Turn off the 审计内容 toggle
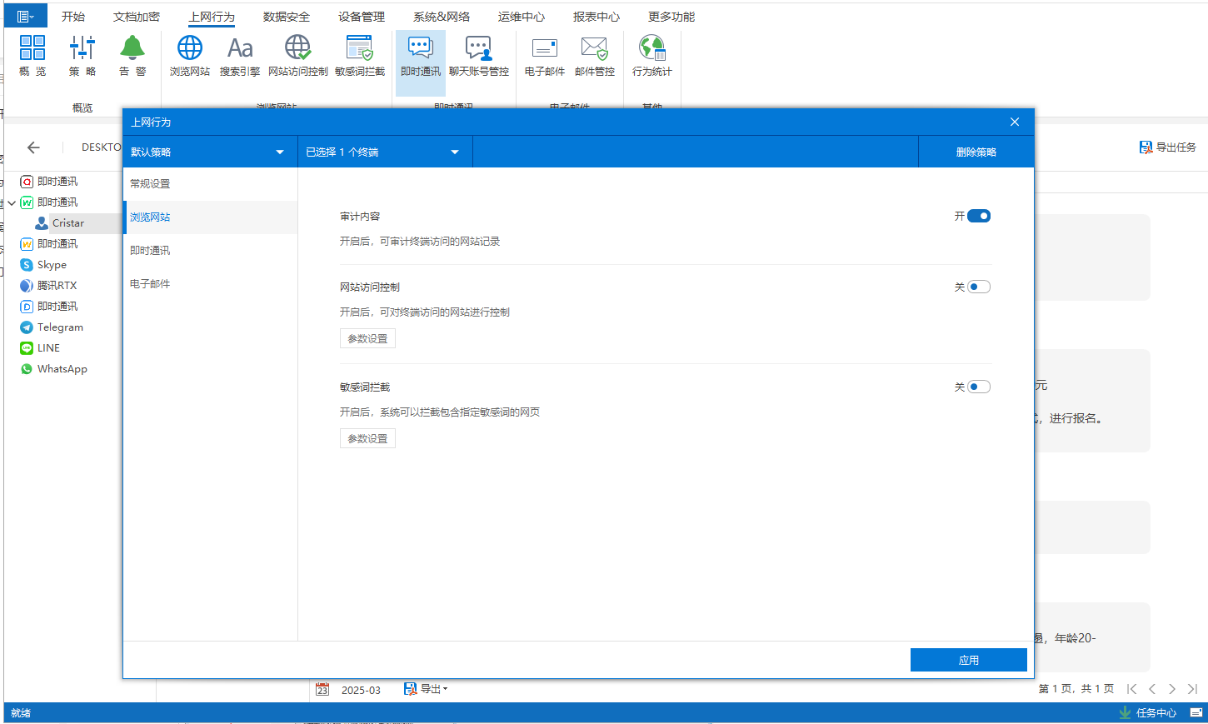Screen dimensions: 1208x724 coord(979,216)
